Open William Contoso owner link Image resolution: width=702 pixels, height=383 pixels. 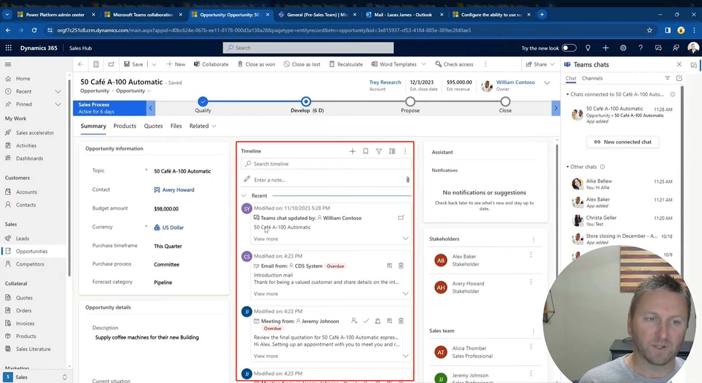(515, 82)
